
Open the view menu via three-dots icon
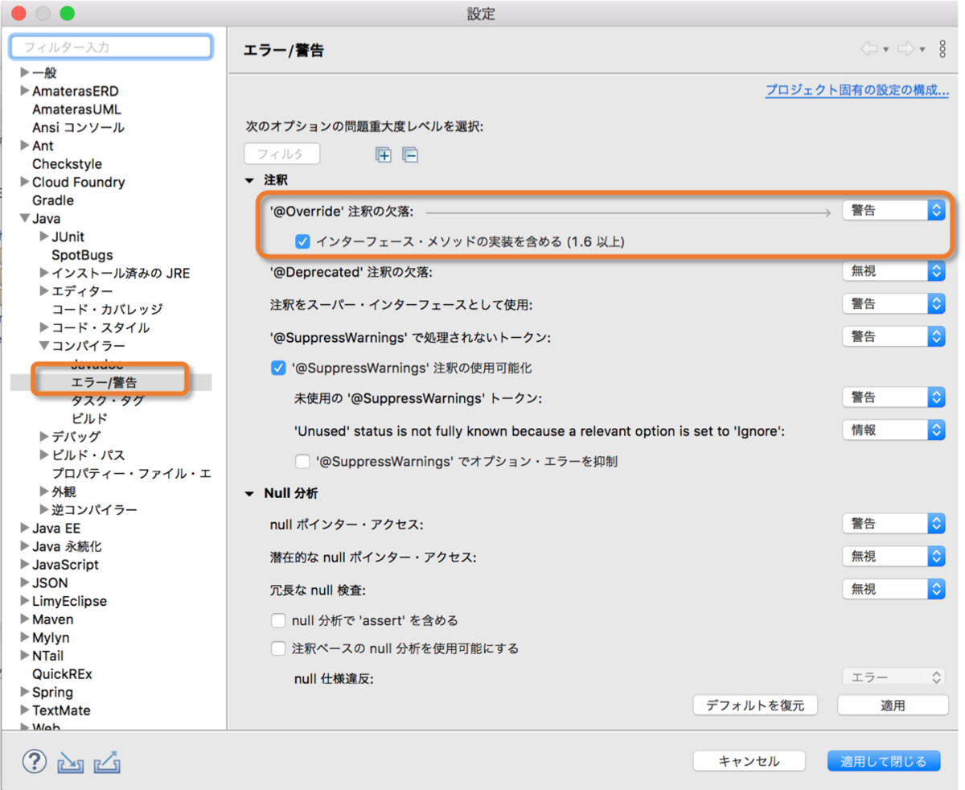942,48
